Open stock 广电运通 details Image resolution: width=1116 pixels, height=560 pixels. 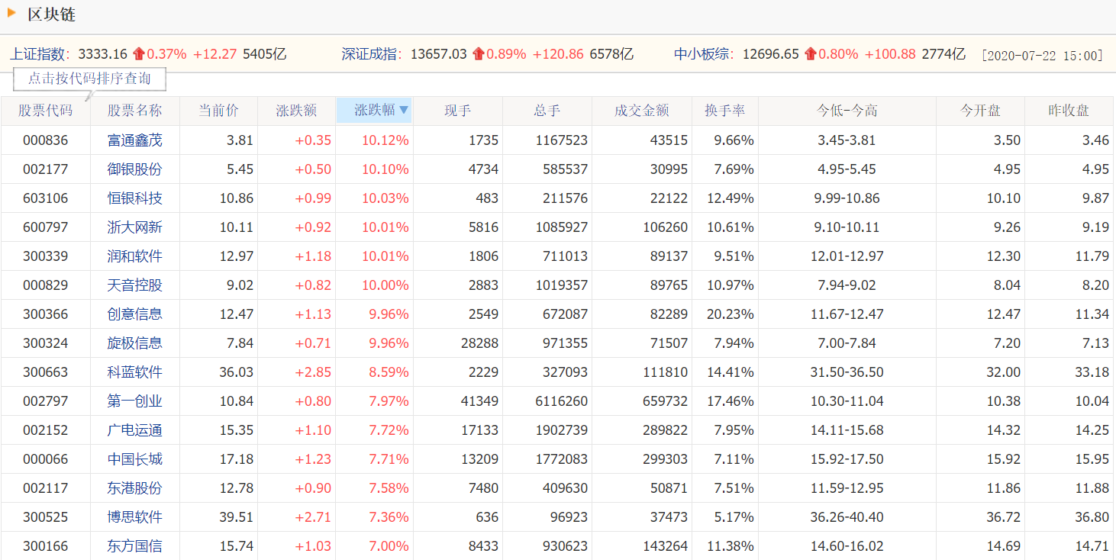pyautogui.click(x=135, y=430)
